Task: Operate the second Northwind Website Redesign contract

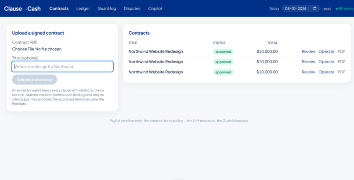Action: (326, 62)
